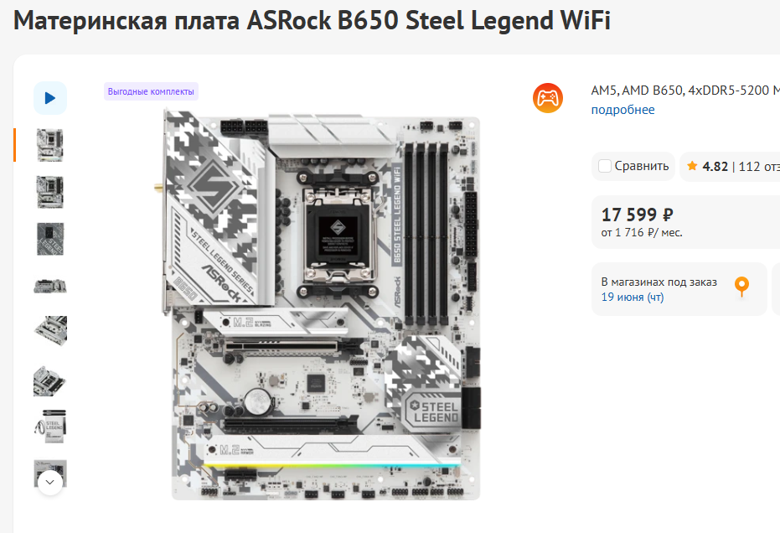
Task: Click the Выгодные комплекты badge
Action: tap(151, 91)
